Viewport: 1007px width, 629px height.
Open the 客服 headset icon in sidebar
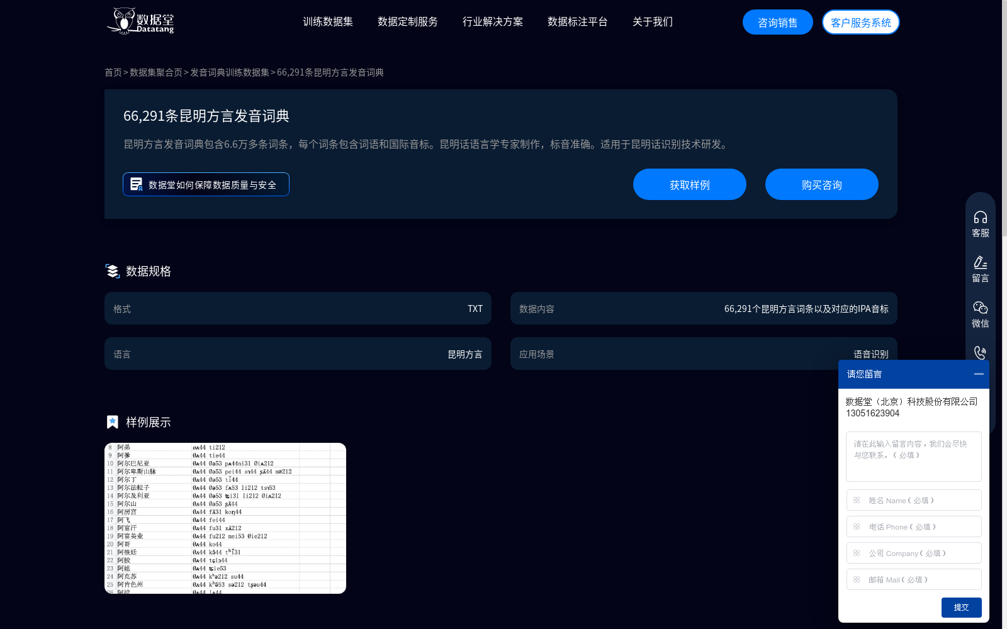[x=981, y=218]
